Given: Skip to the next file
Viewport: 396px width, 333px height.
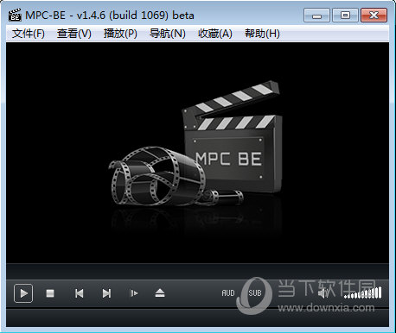Looking at the screenshot, I should coord(106,293).
